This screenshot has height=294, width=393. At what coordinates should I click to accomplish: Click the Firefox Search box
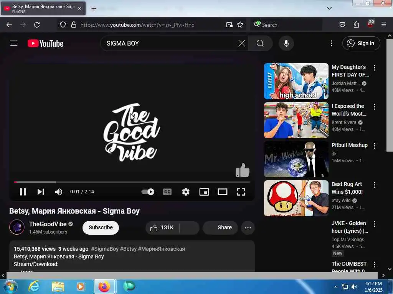[x=286, y=25]
